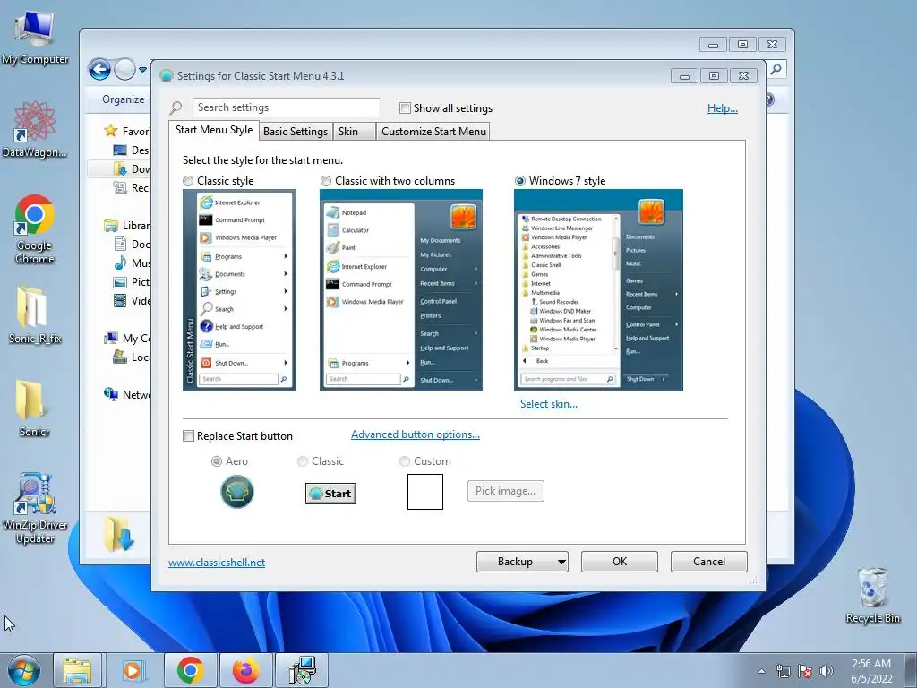Click the Explorer window Back arrow
The height and width of the screenshot is (688, 917).
click(100, 70)
